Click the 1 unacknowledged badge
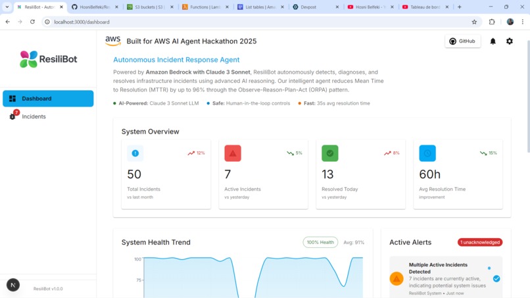 click(x=480, y=242)
